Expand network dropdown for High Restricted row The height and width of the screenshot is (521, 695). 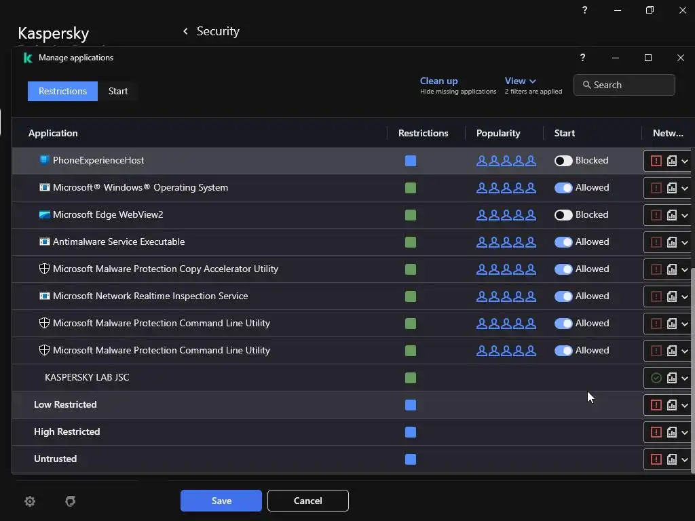[684, 432]
